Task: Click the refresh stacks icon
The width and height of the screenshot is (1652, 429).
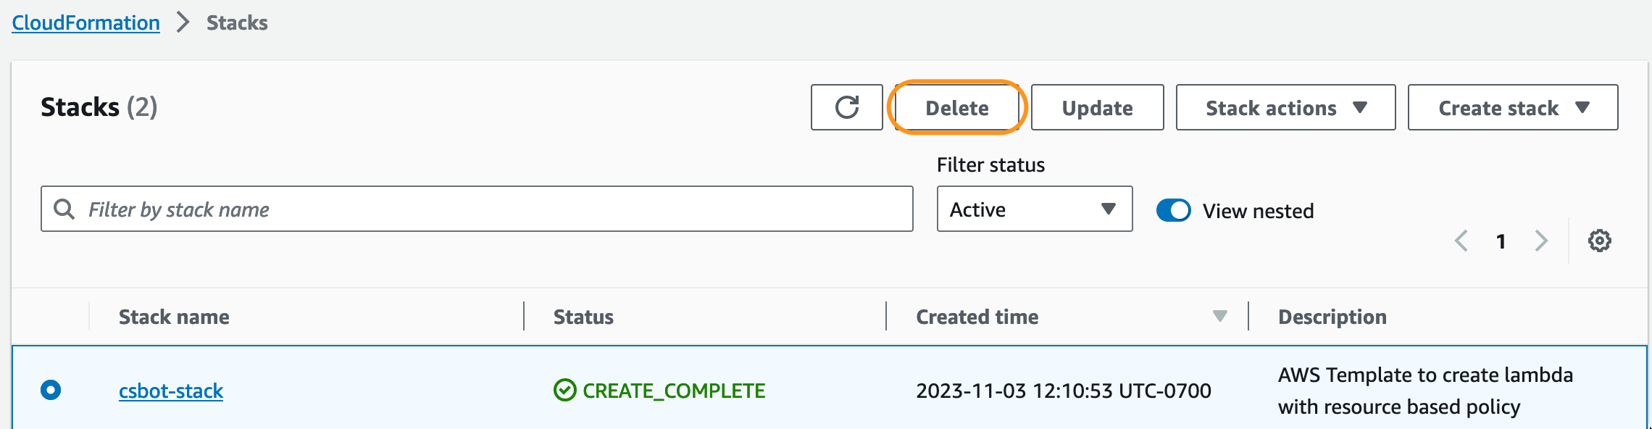Action: (x=846, y=107)
